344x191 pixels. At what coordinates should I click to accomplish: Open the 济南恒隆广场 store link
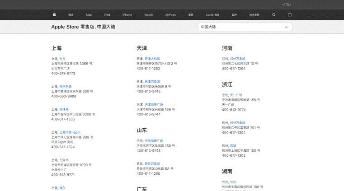coord(154,140)
